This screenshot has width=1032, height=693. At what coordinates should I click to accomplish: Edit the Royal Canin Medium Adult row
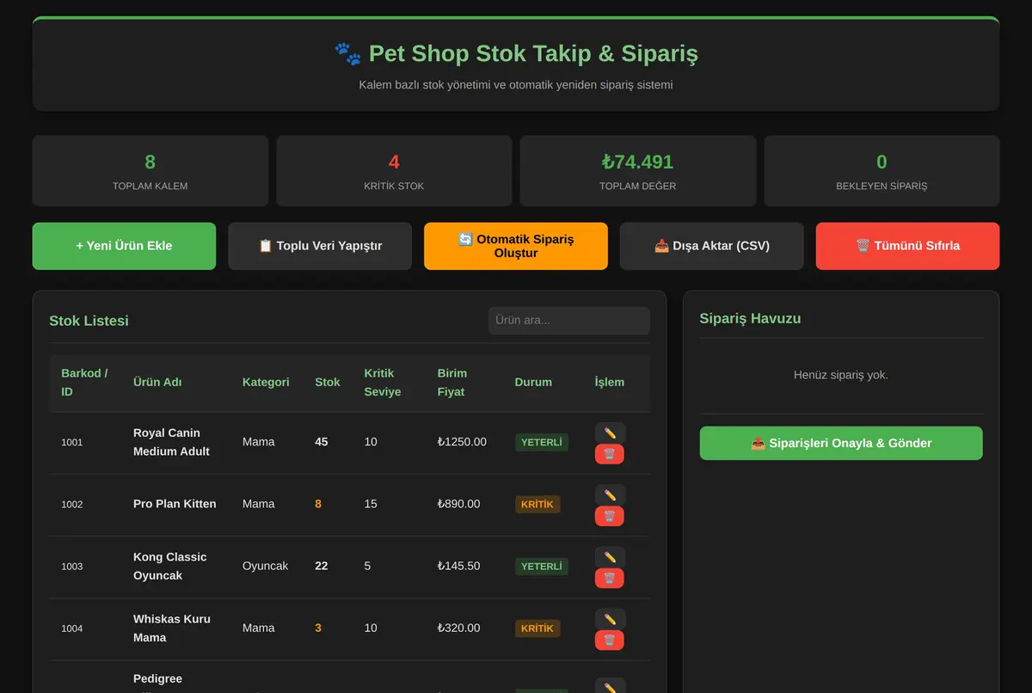[610, 432]
